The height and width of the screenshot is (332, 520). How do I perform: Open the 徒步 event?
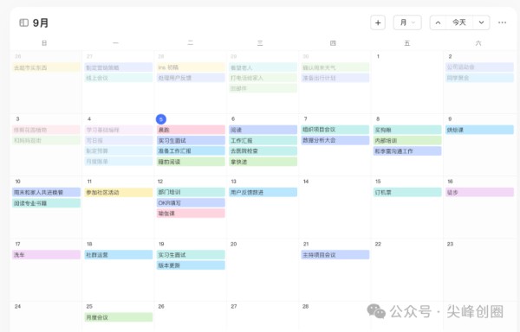[x=480, y=192]
